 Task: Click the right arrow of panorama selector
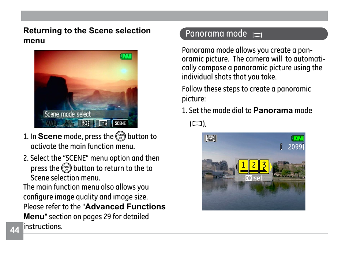[271, 167]
